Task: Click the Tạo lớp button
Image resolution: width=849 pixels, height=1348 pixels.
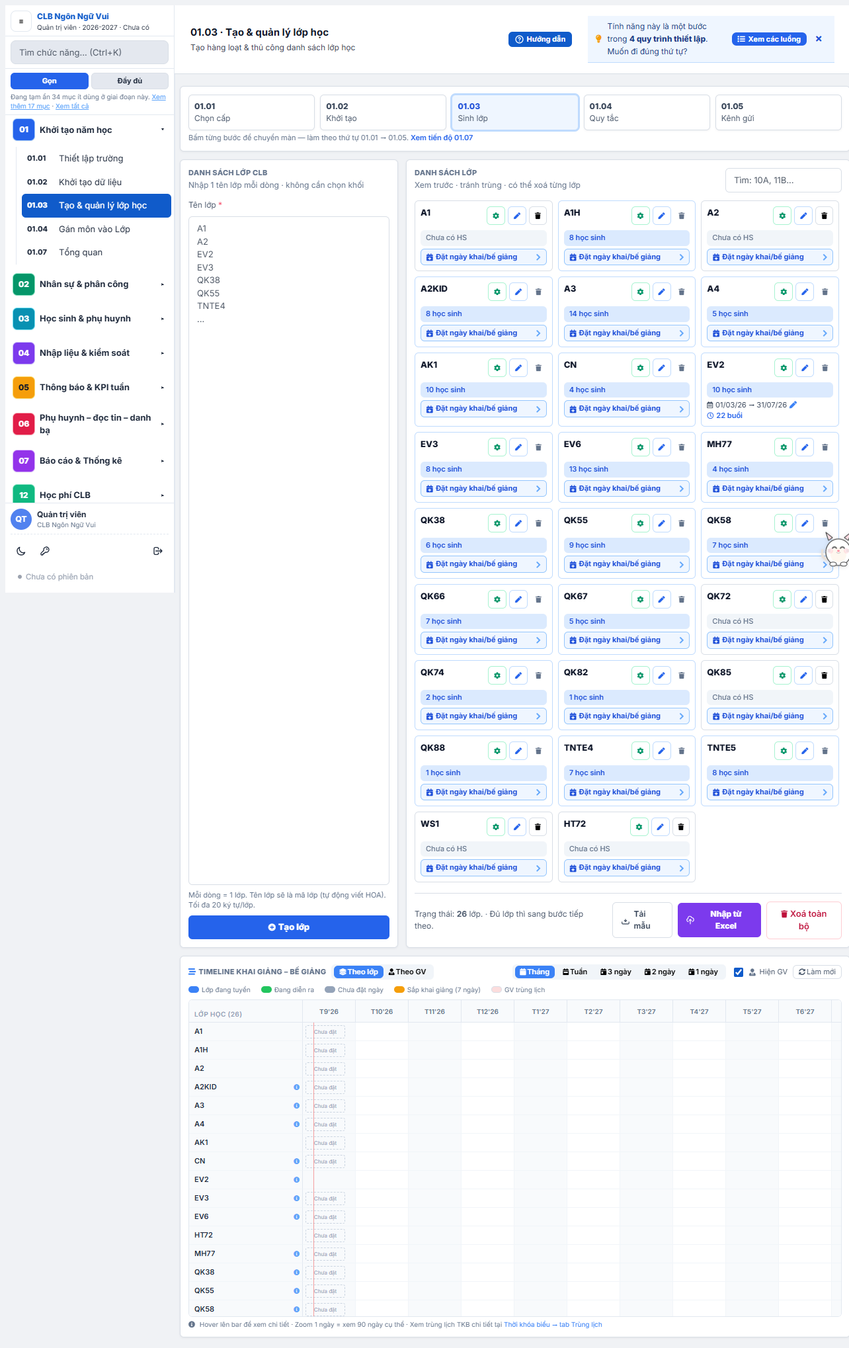Action: [x=289, y=927]
